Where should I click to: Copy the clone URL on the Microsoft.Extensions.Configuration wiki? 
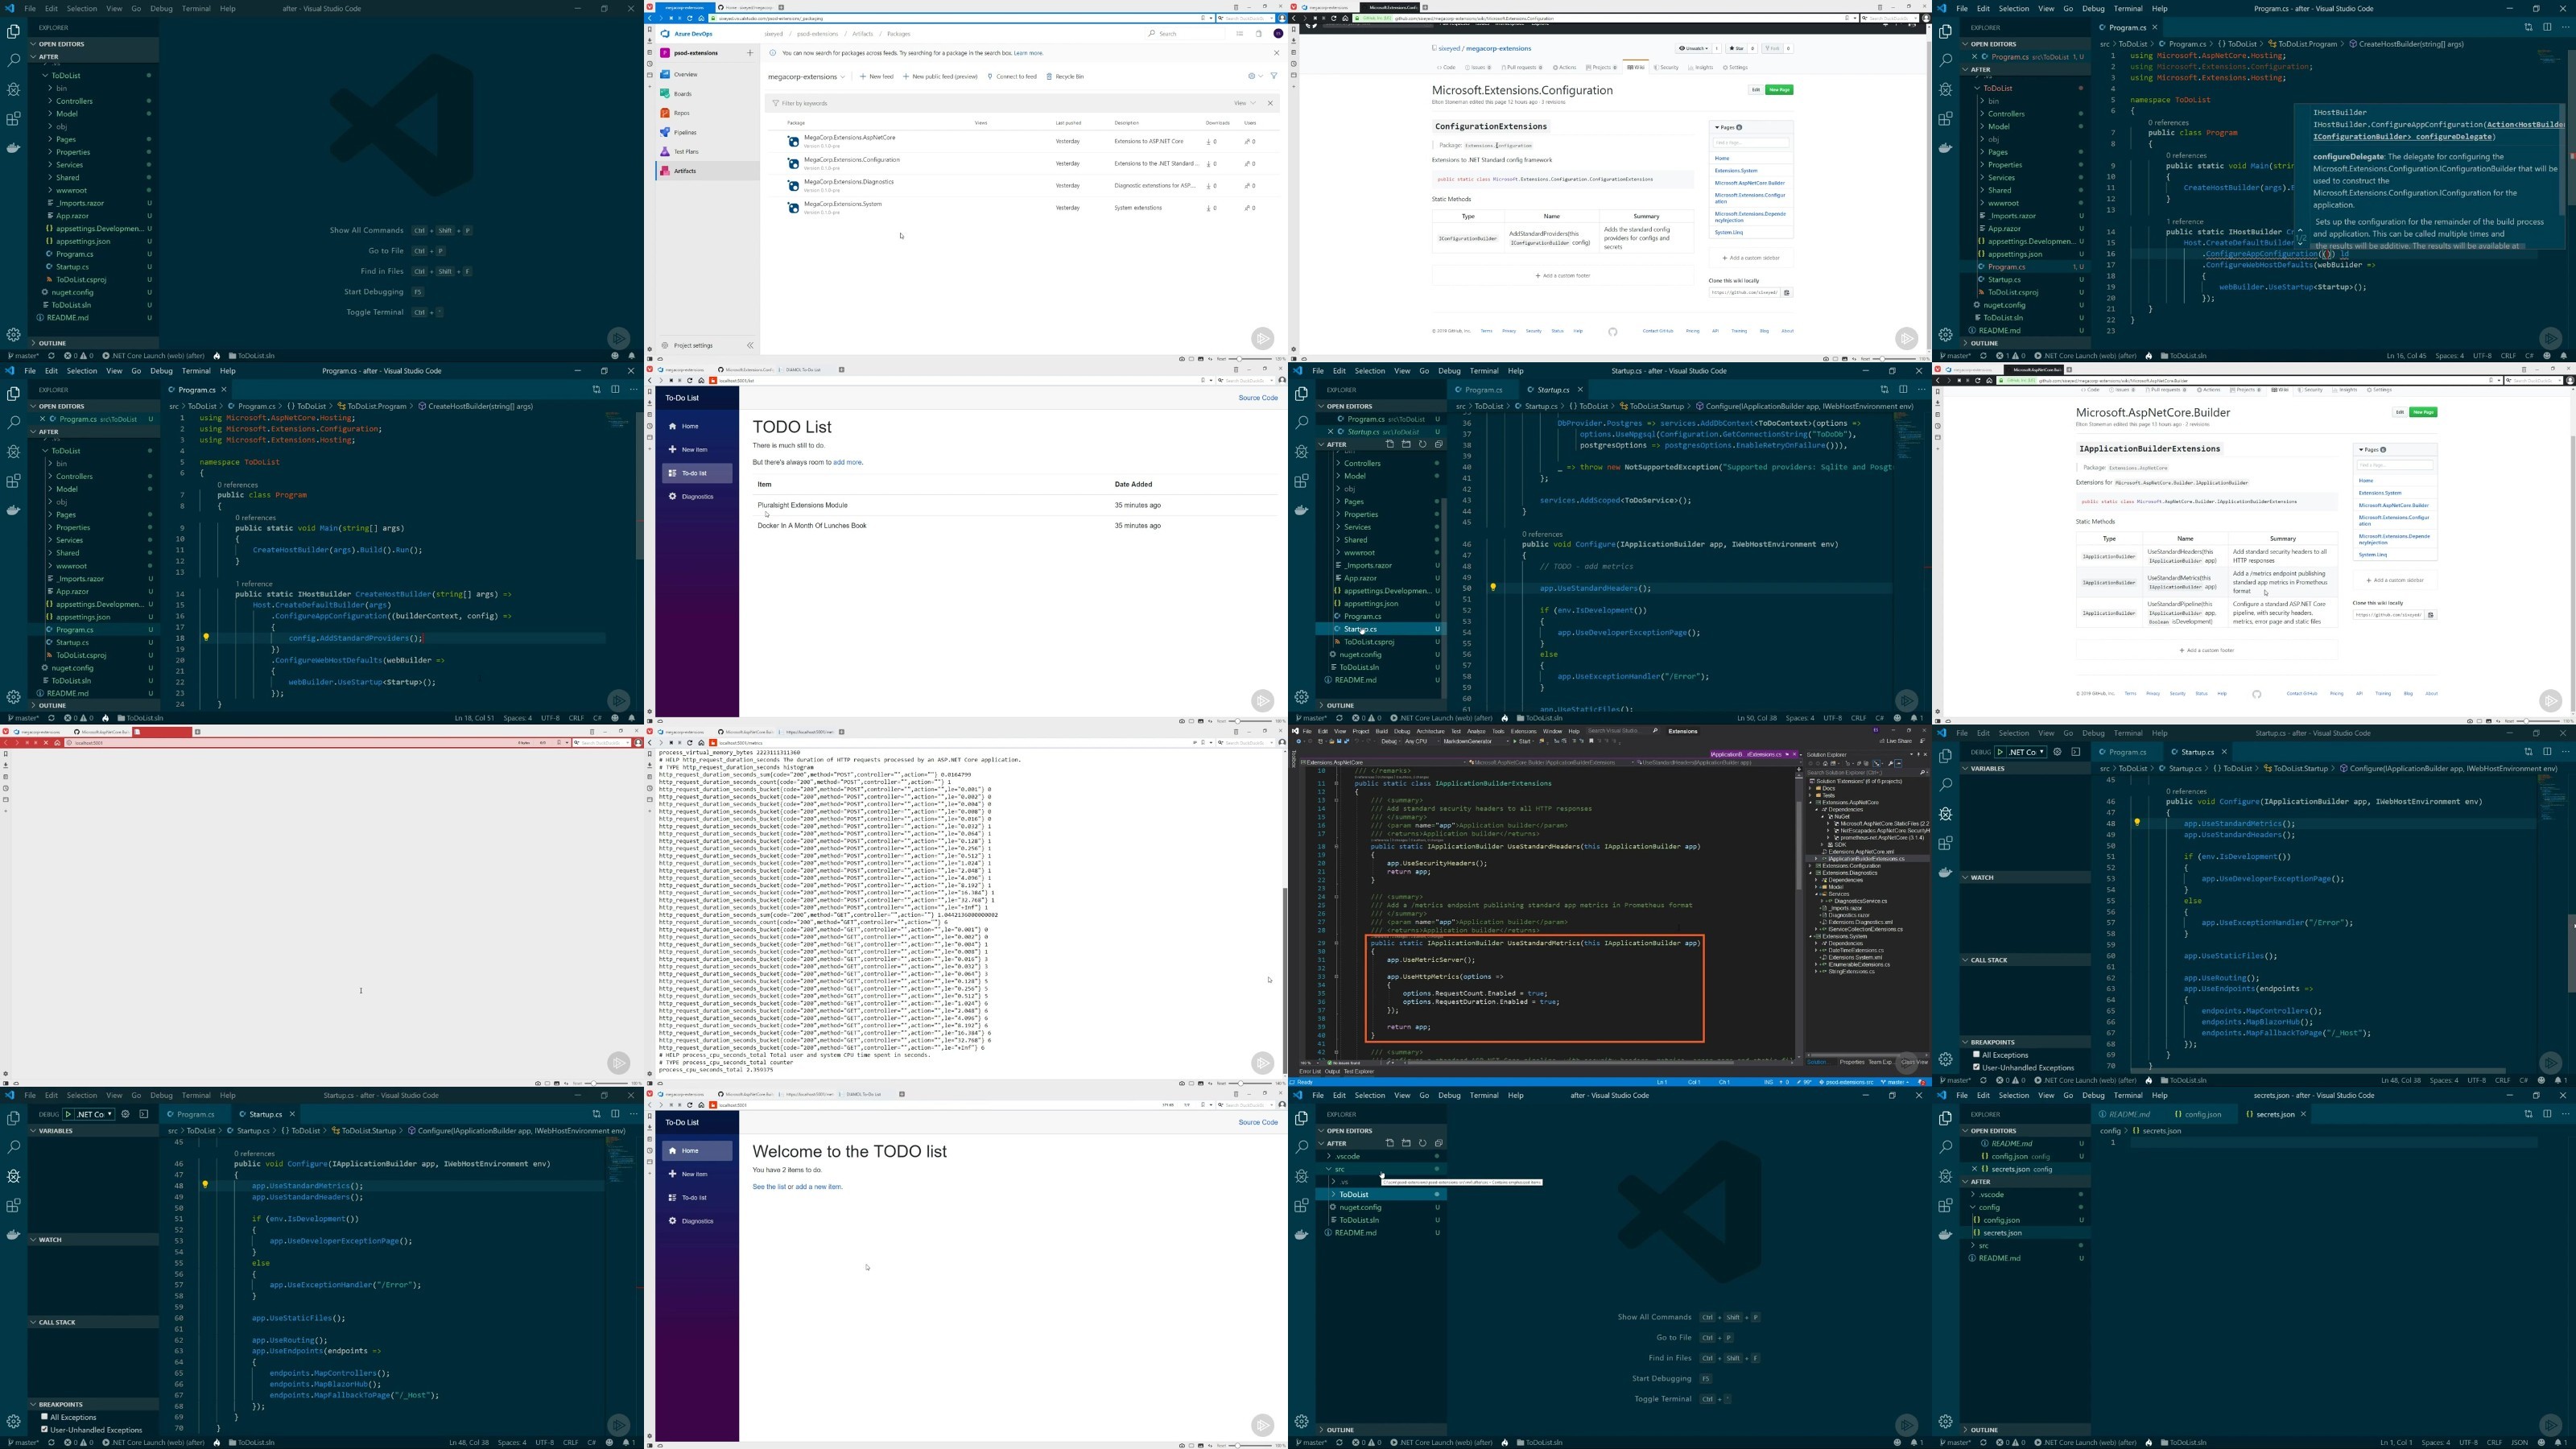[x=1787, y=293]
